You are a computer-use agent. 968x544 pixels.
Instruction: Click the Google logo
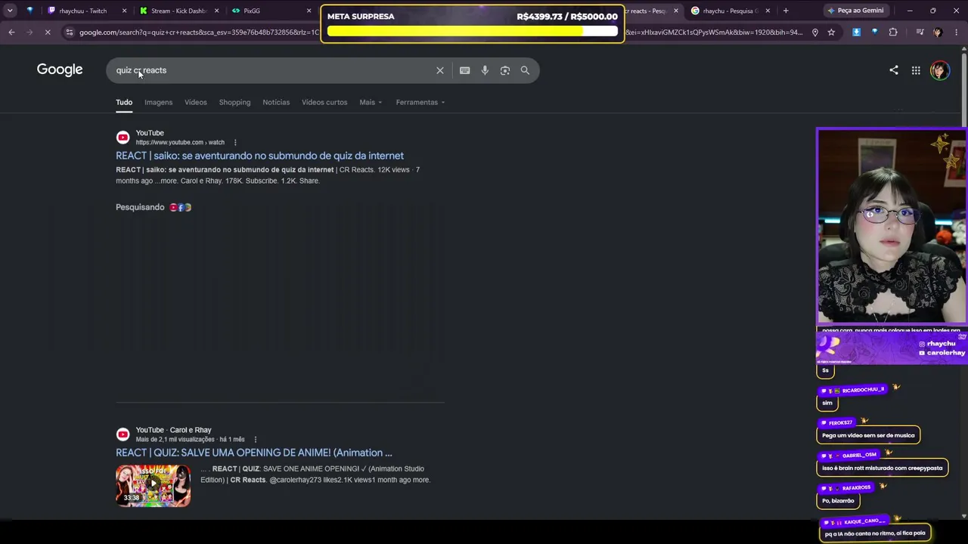click(60, 70)
